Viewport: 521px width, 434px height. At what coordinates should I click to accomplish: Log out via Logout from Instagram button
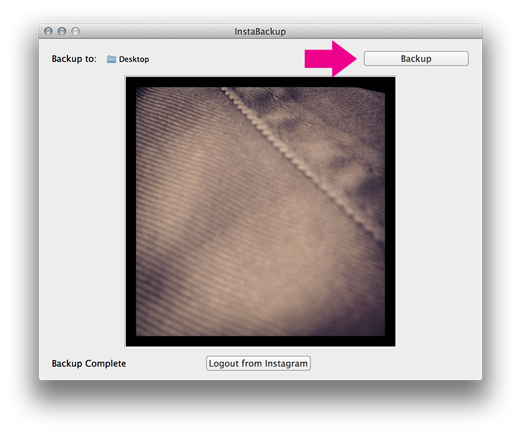258,363
